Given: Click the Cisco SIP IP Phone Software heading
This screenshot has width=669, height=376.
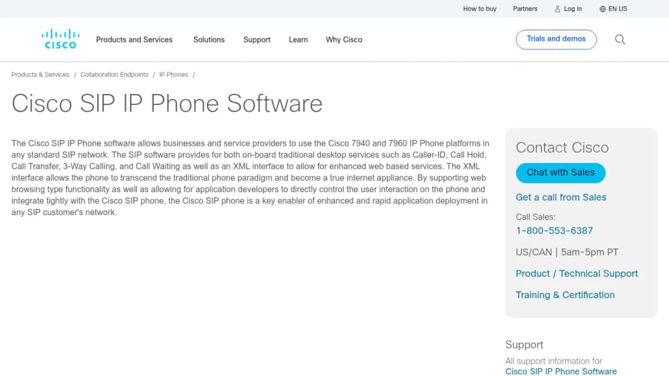Looking at the screenshot, I should coord(167,103).
